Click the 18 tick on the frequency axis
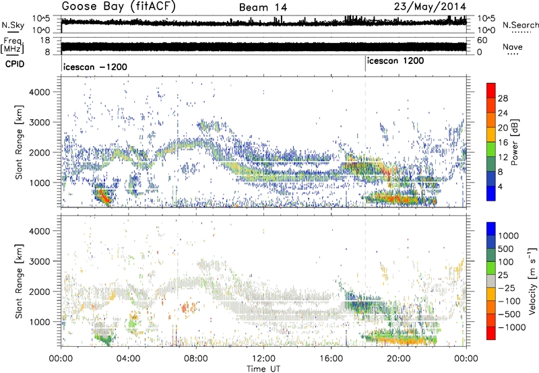This screenshot has width=539, height=373. click(x=44, y=40)
